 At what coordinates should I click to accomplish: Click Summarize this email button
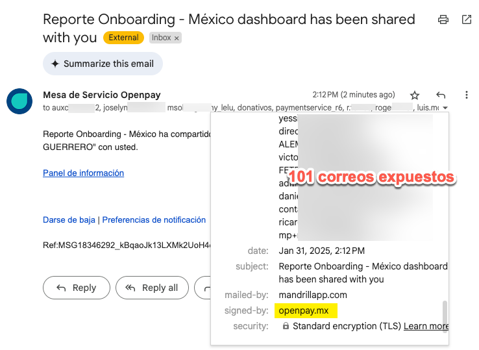pyautogui.click(x=103, y=64)
